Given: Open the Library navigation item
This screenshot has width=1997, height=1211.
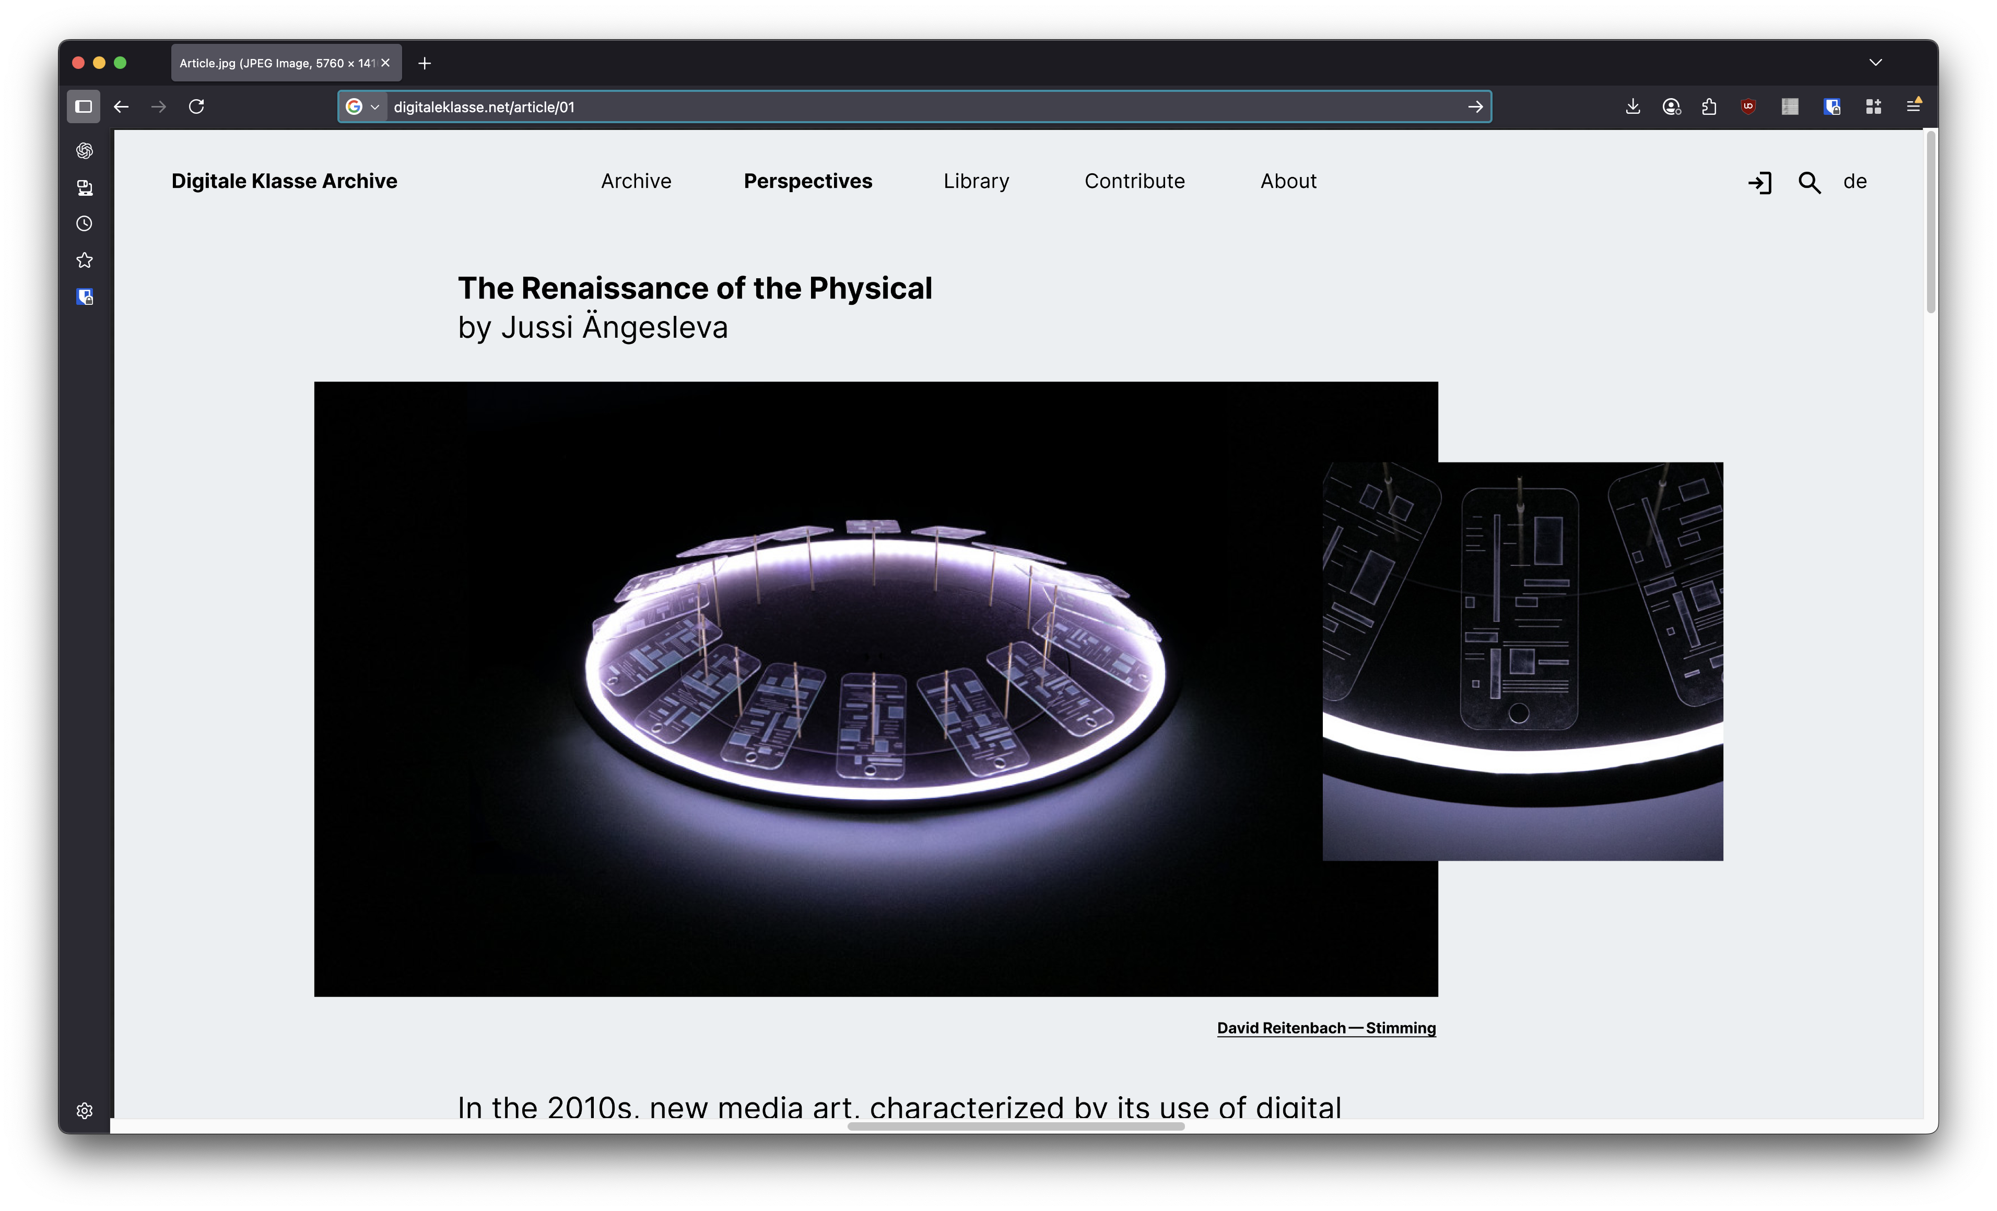Looking at the screenshot, I should pos(976,182).
